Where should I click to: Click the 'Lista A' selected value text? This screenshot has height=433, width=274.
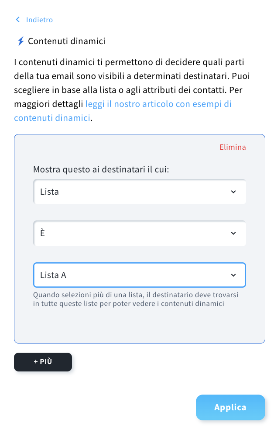pyautogui.click(x=53, y=275)
